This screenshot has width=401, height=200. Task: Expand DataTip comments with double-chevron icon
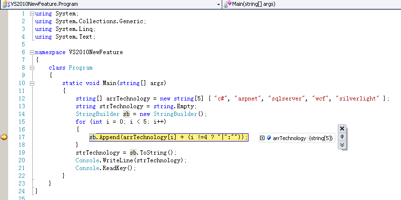point(342,145)
